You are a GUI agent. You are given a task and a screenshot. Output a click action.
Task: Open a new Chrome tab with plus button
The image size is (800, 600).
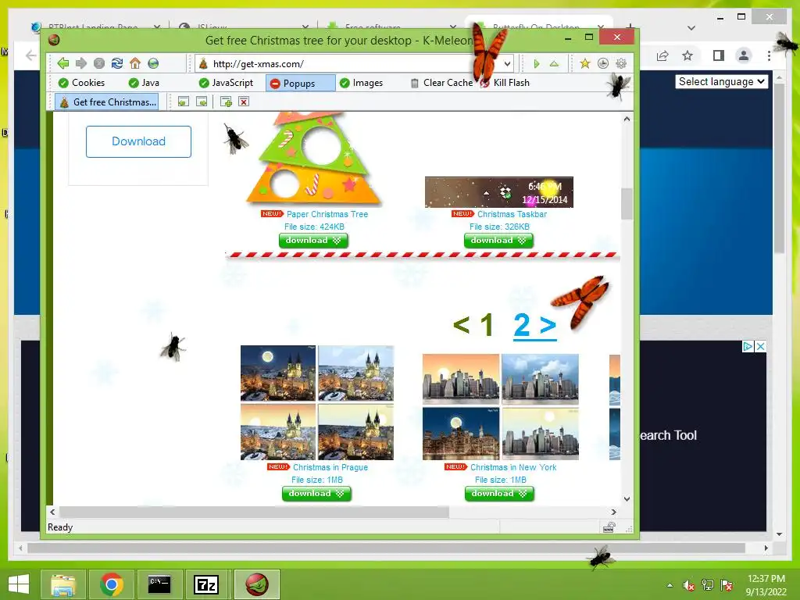tap(630, 26)
